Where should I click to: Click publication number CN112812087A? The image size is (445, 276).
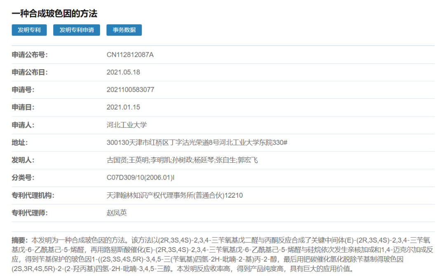pyautogui.click(x=130, y=55)
